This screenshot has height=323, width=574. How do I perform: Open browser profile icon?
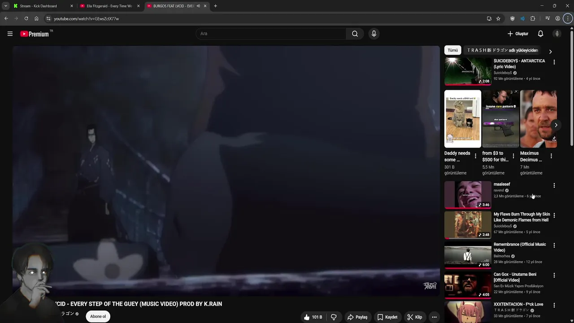click(558, 18)
